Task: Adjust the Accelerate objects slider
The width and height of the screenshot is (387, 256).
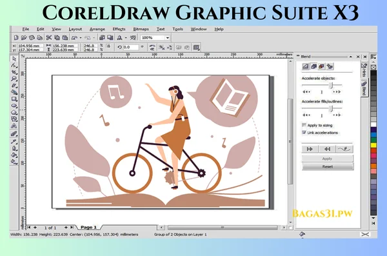Action: pos(332,85)
